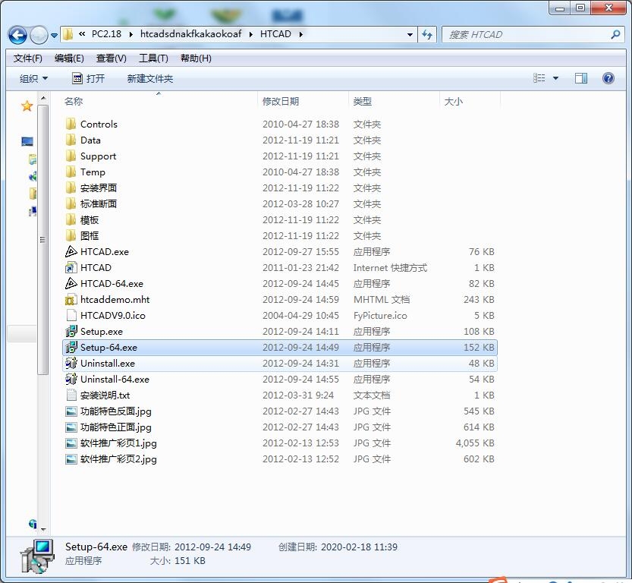Select the 功能特色反面.jpg image icon
The image size is (632, 583).
point(71,411)
